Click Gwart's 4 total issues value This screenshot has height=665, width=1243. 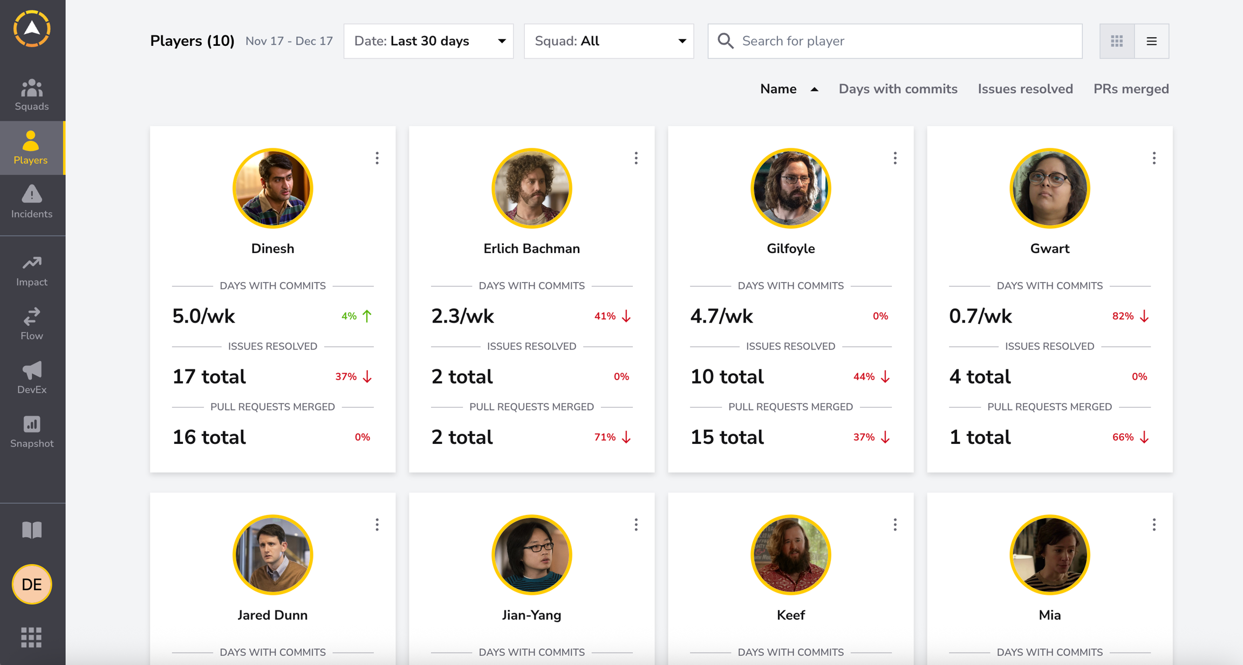[980, 376]
